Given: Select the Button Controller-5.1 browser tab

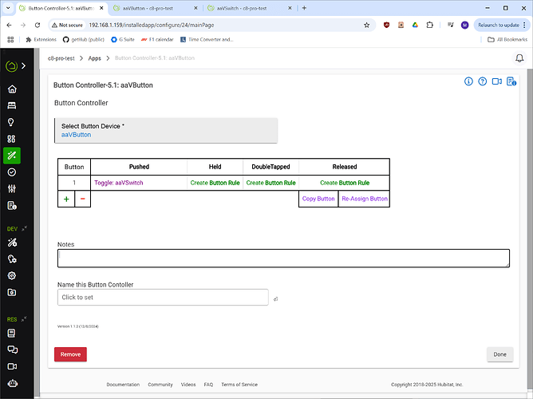Looking at the screenshot, I should [x=61, y=8].
